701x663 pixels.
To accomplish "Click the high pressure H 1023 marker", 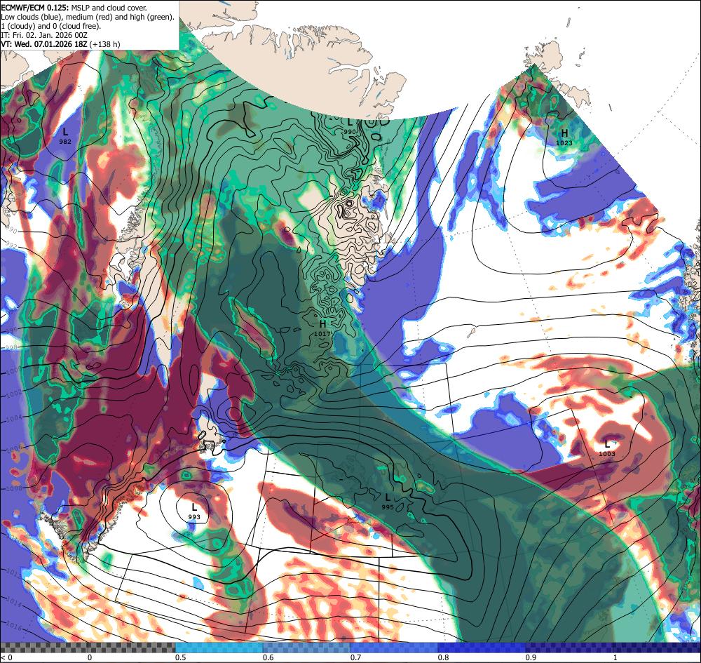I will pos(564,138).
